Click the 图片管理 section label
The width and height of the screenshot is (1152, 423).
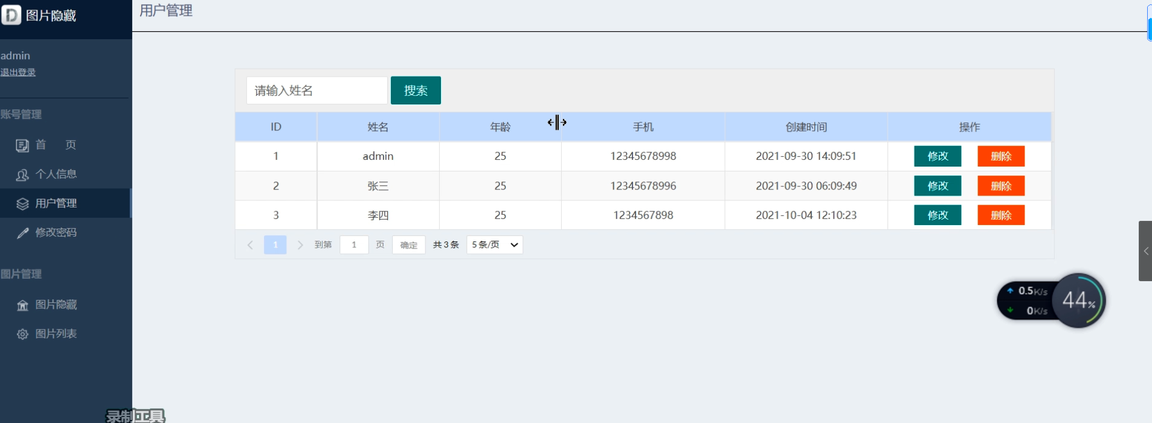click(x=21, y=274)
